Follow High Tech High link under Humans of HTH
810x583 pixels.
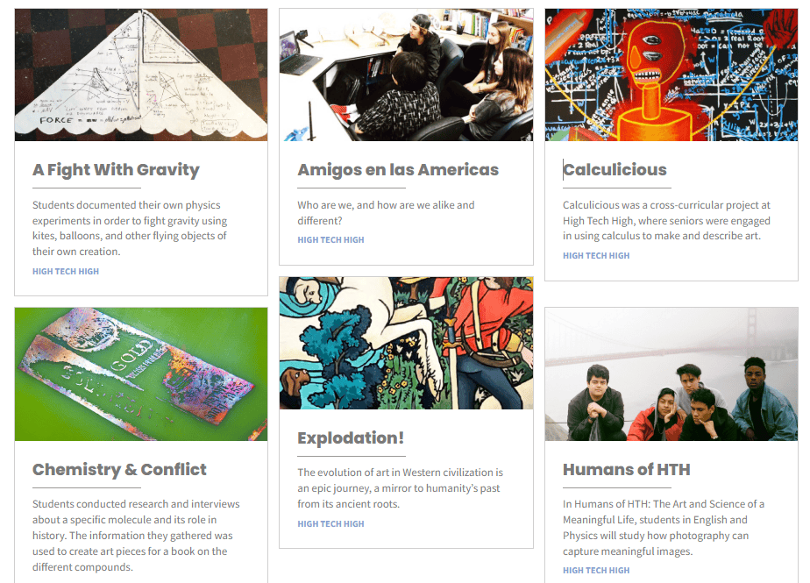[596, 570]
